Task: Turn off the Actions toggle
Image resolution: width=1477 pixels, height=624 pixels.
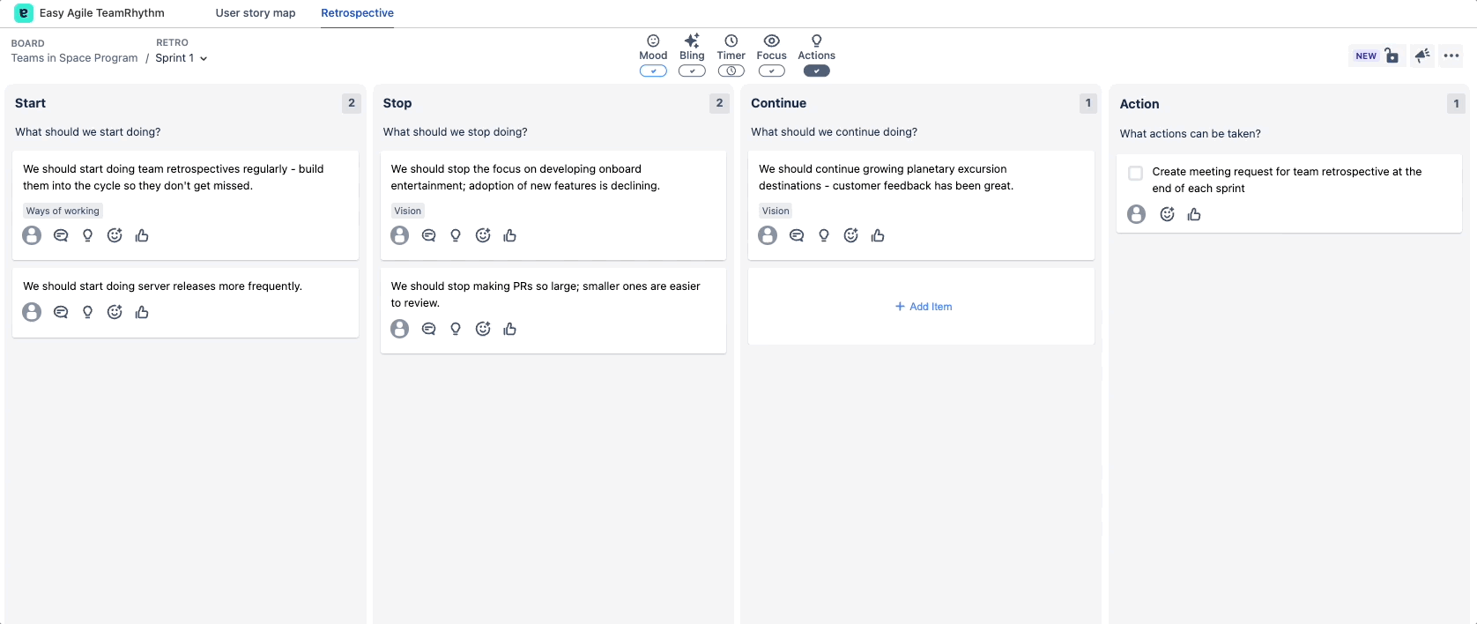Action: 816,71
